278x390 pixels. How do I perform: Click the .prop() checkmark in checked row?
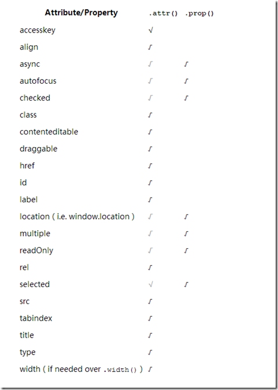(x=186, y=98)
